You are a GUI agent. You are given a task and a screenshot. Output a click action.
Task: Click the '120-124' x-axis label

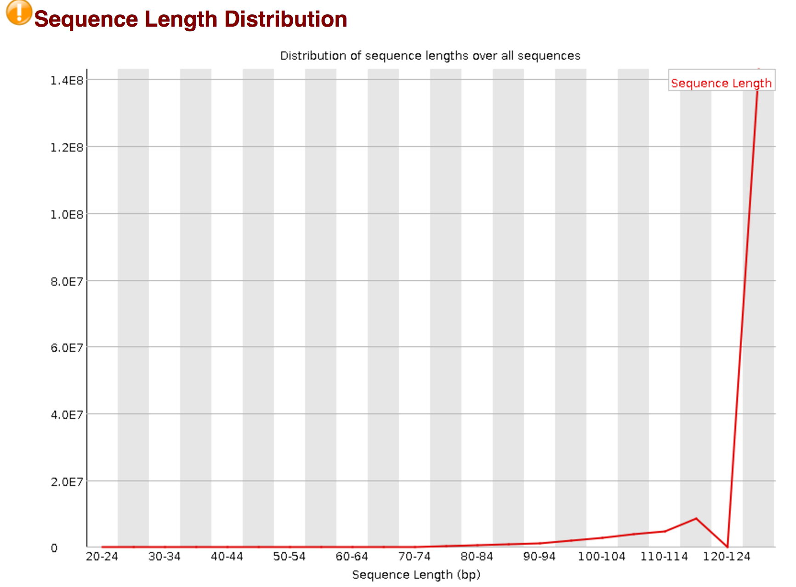click(x=727, y=557)
